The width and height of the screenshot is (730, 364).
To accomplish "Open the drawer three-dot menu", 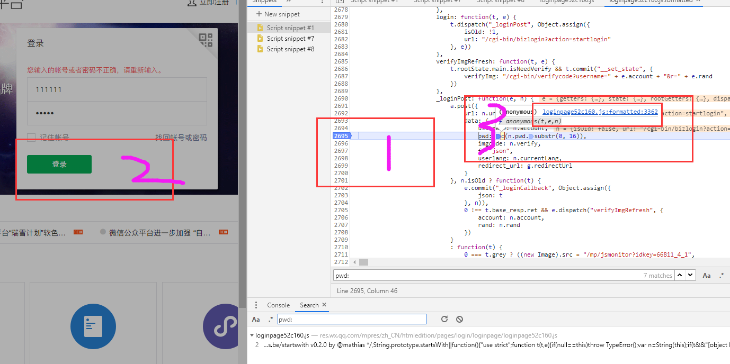I will pyautogui.click(x=256, y=305).
